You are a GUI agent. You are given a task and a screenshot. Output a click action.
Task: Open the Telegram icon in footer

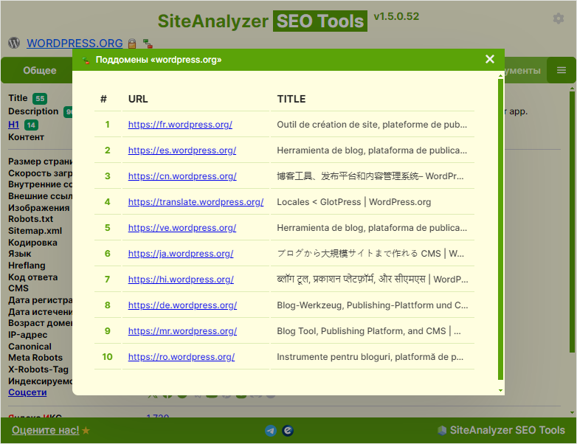click(271, 431)
